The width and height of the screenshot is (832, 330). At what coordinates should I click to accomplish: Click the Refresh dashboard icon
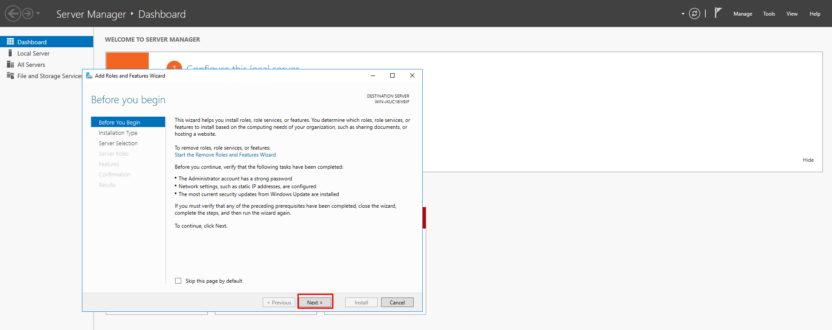click(695, 14)
